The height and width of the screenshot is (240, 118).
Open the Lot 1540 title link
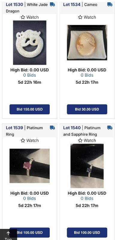point(72,128)
